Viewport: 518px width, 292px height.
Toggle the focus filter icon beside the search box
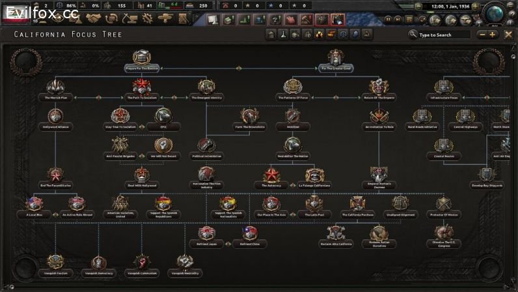392,34
